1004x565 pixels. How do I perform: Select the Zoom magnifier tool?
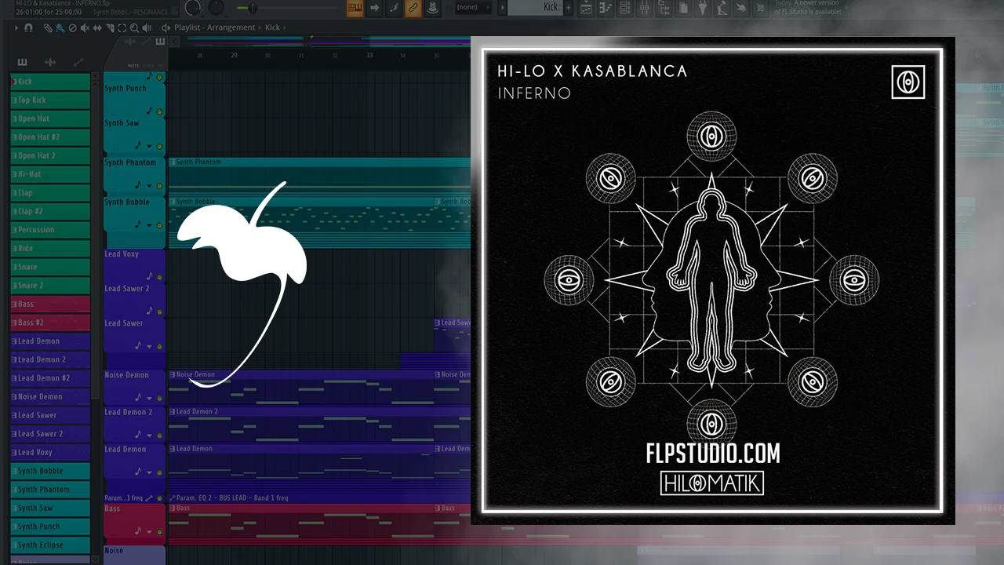(136, 27)
